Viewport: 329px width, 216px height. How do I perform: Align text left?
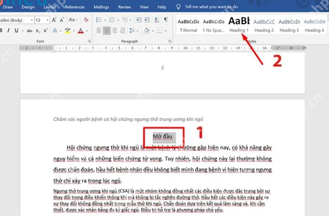99,31
